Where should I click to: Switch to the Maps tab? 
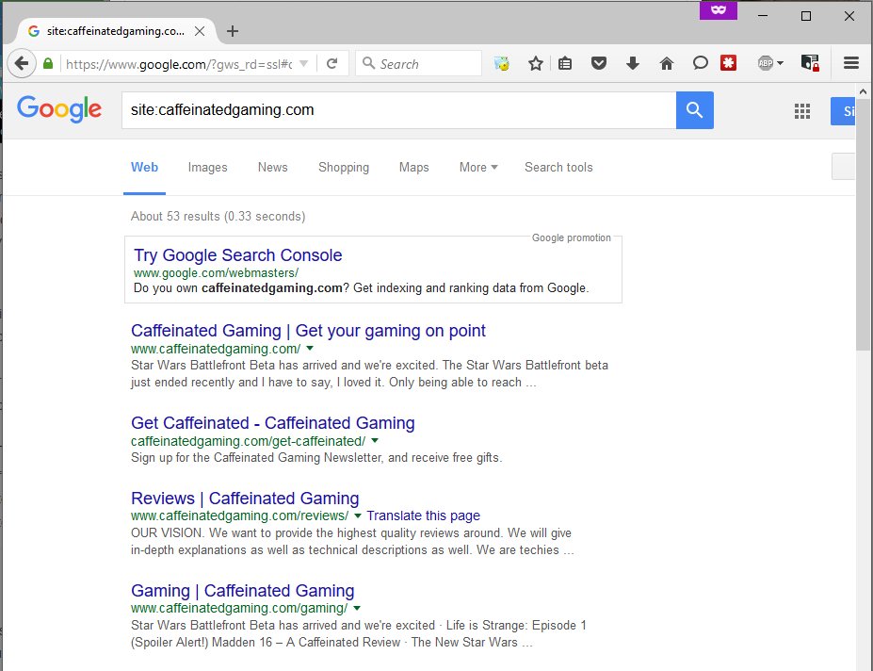pos(413,167)
